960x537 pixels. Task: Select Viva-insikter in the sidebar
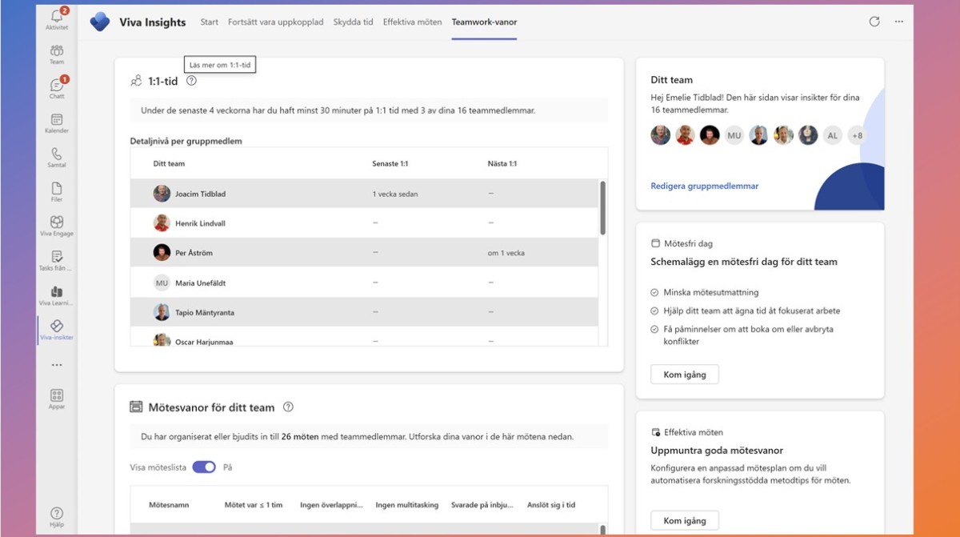coord(57,330)
